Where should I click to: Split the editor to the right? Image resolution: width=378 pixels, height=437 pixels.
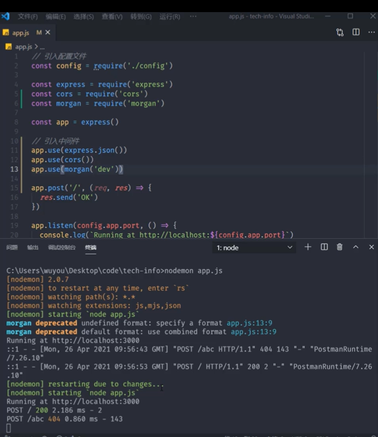click(x=356, y=32)
